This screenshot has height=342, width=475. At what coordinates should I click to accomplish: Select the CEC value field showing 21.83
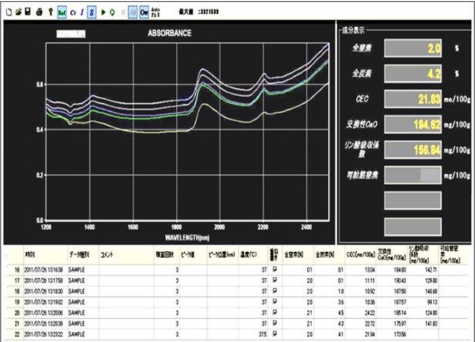[412, 99]
